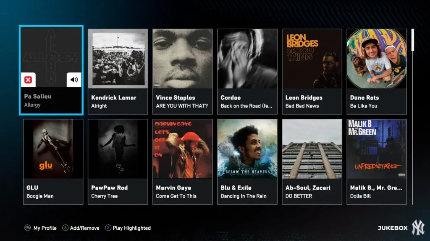Select the Ab-Soul building album art
This screenshot has height=241, width=430.
pos(312,149)
